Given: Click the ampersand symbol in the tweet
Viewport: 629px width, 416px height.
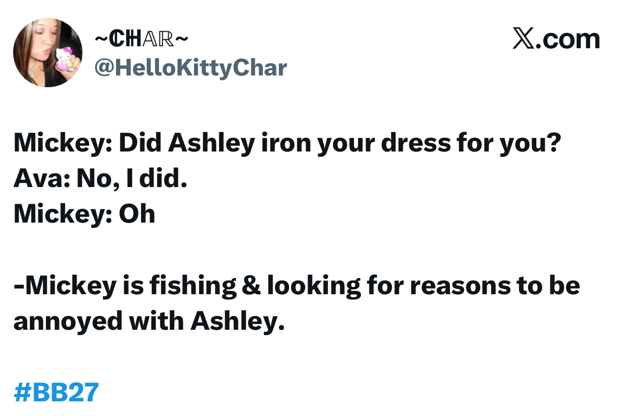Looking at the screenshot, I should [x=252, y=286].
